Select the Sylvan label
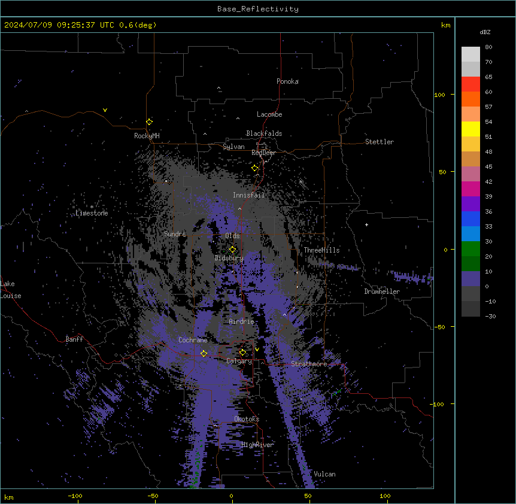 click(233, 147)
